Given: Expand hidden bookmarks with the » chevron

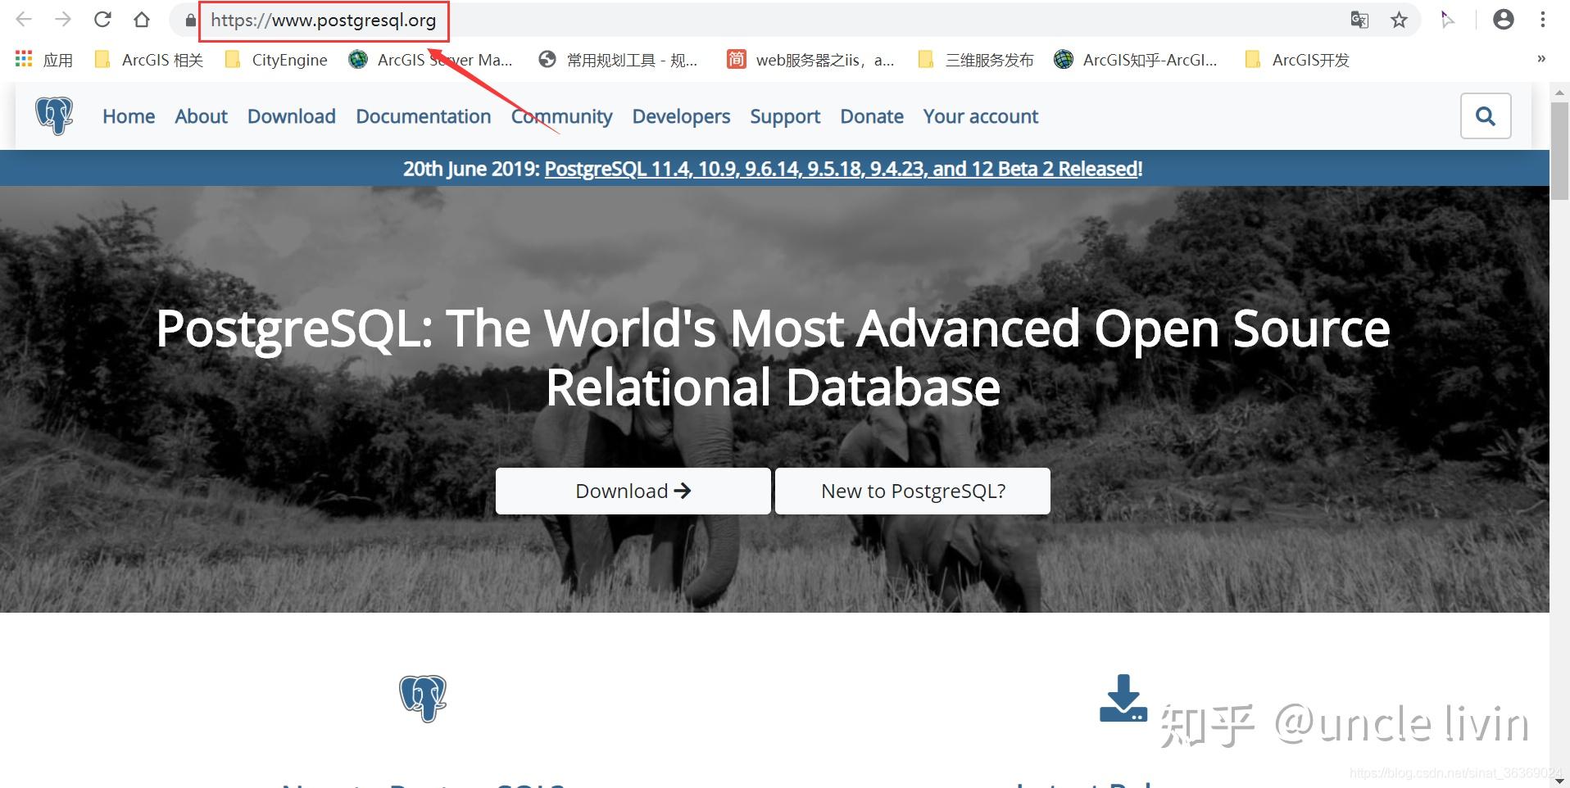Looking at the screenshot, I should click(1541, 58).
